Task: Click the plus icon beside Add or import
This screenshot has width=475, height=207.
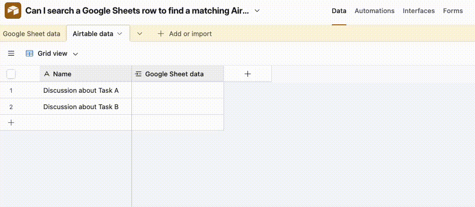Action: tap(161, 34)
